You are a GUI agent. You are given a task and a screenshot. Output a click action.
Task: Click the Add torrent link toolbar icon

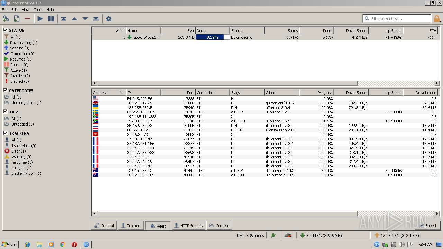click(6, 19)
